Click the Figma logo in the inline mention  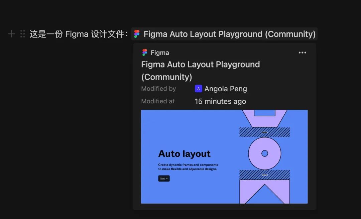pos(137,34)
